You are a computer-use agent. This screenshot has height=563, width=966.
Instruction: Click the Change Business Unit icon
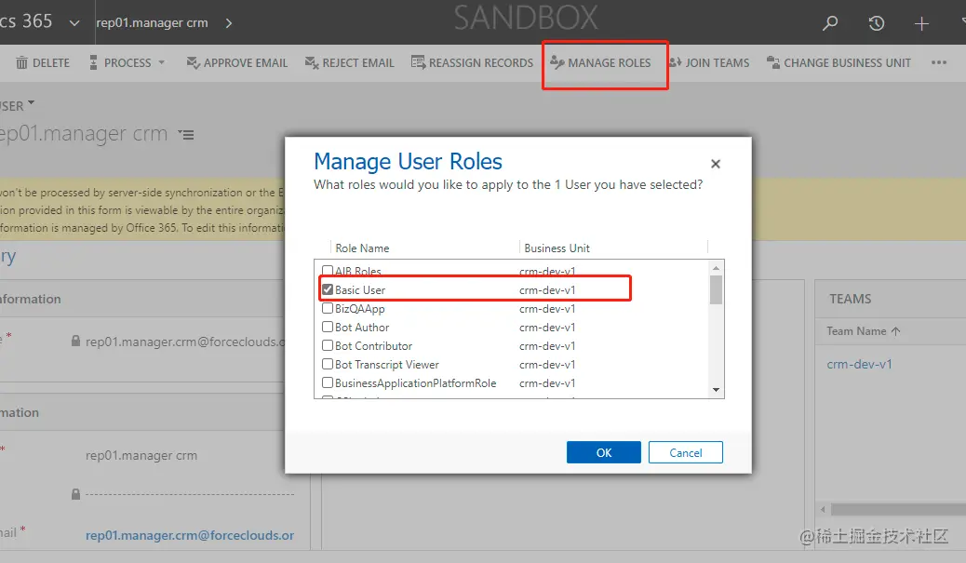(x=773, y=62)
